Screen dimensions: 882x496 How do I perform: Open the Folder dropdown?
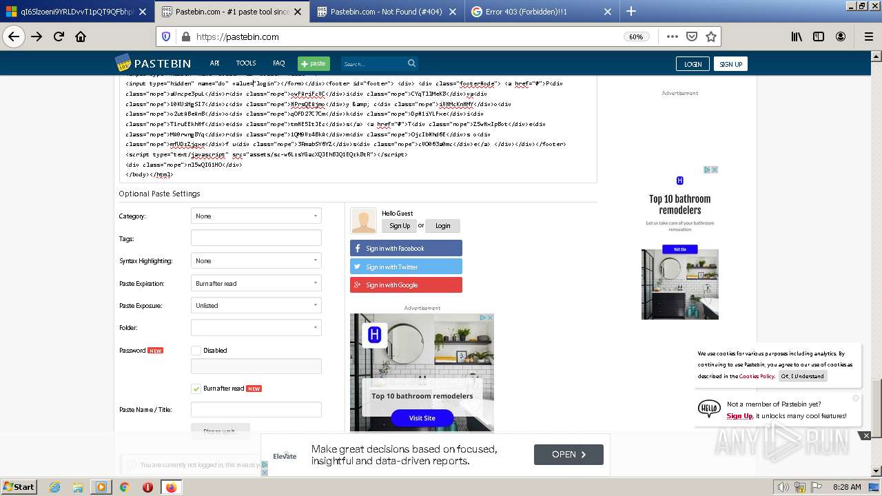click(256, 327)
